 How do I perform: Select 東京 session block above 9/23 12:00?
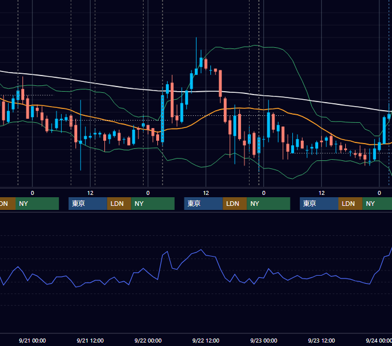[x=319, y=204]
